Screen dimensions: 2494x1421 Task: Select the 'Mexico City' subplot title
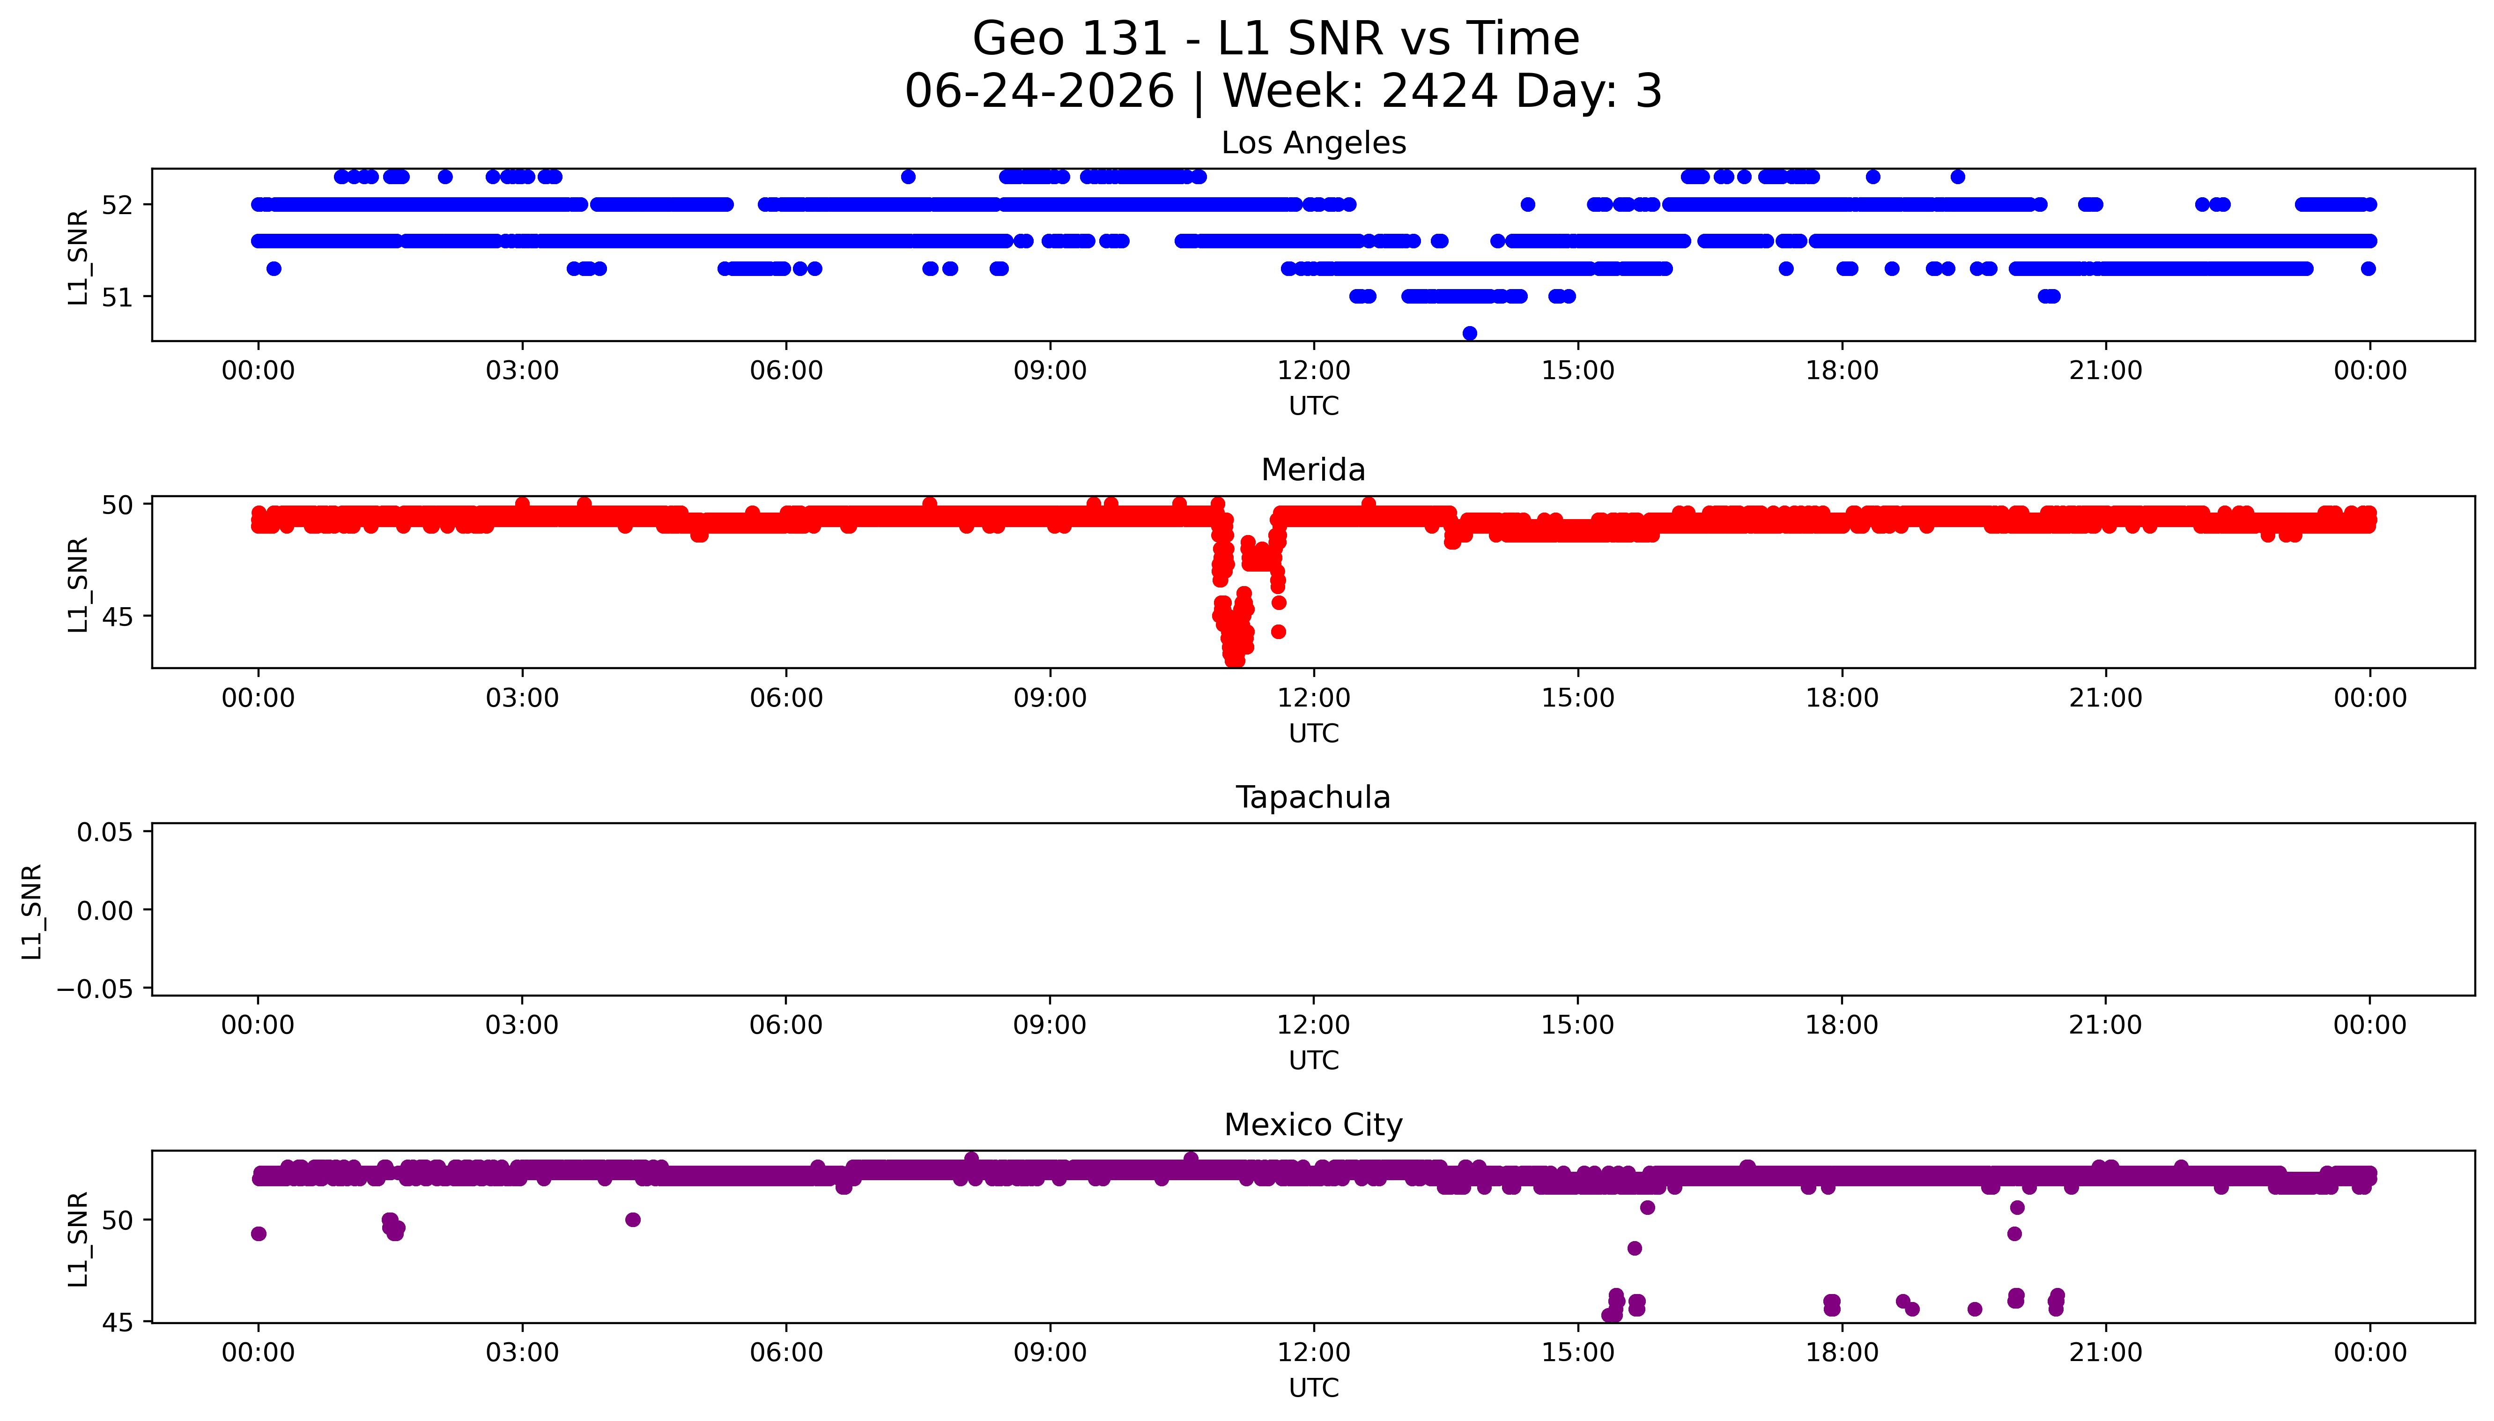pyautogui.click(x=1313, y=1124)
